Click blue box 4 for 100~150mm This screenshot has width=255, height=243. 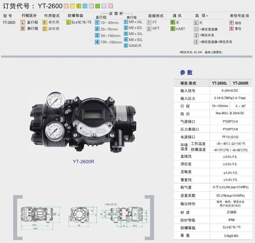97,42
